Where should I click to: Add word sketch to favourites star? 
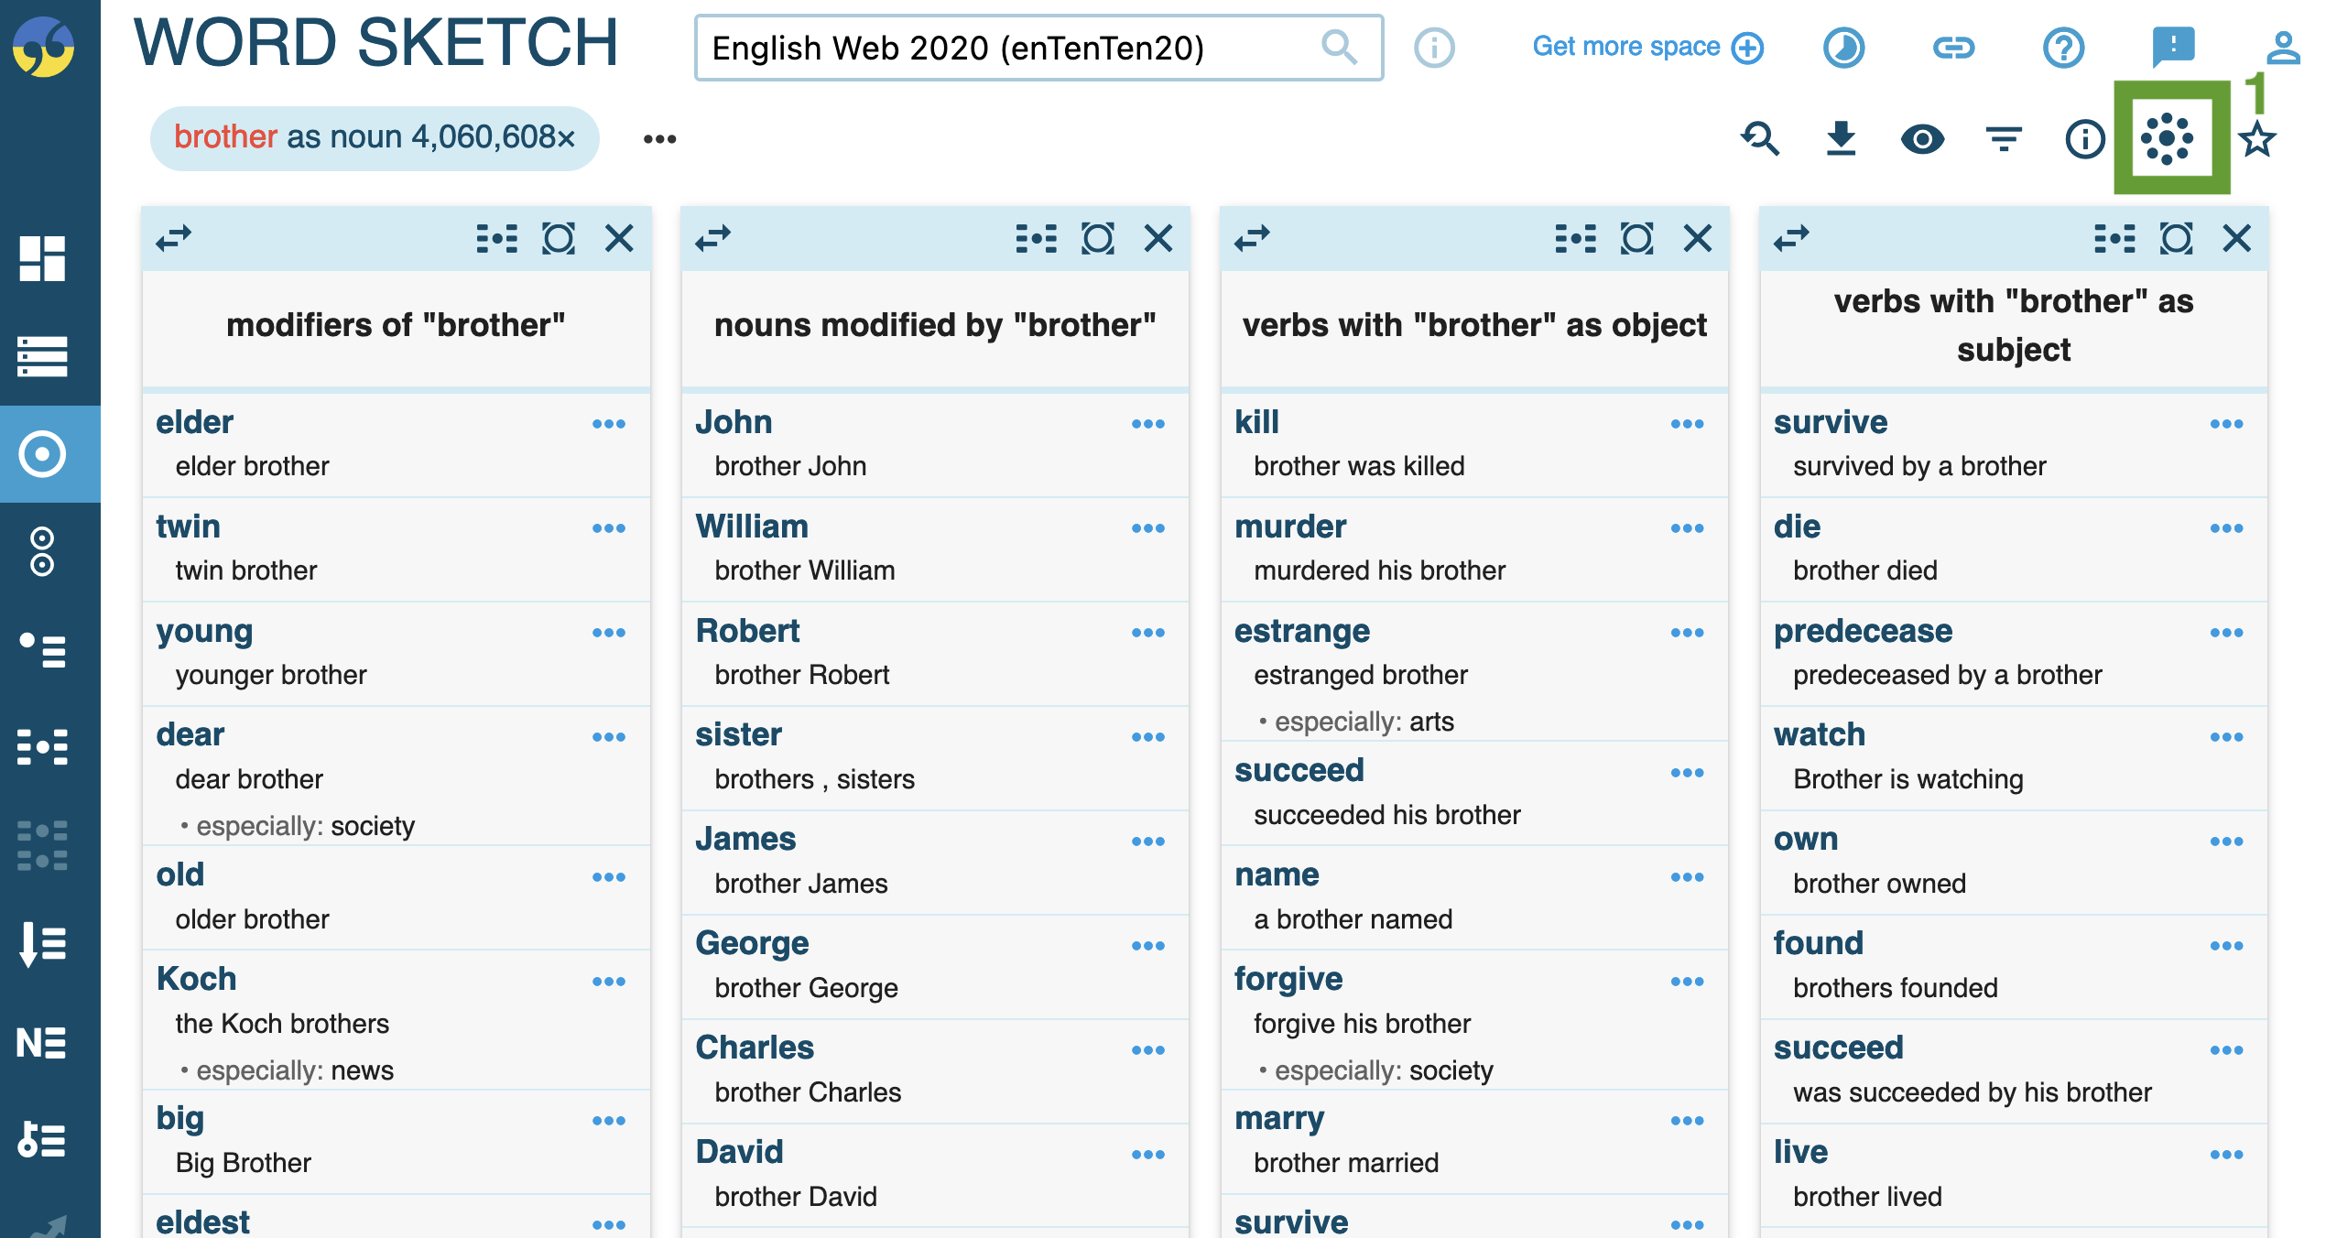point(2257,140)
